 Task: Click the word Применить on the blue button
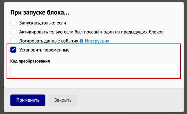[x=28, y=100]
